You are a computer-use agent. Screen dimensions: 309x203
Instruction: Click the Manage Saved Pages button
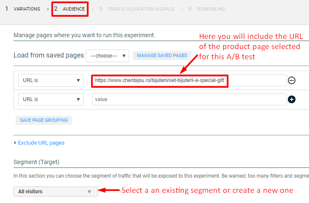click(162, 56)
